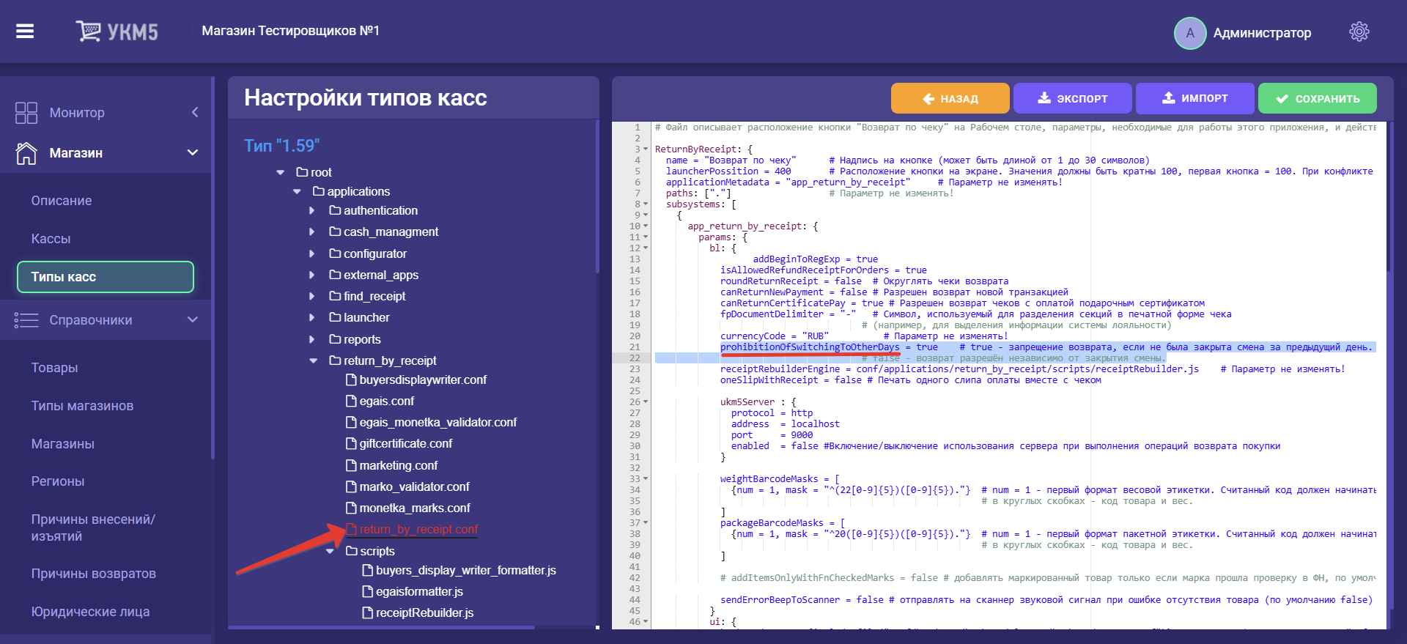Expand the cash_managment tree node

(312, 232)
